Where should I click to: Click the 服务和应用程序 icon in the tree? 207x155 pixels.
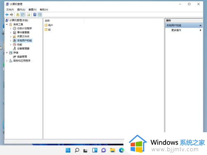point(11,61)
